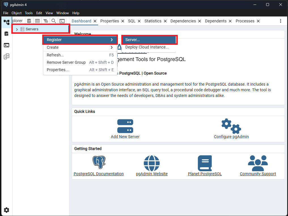Close the Processes tab

point(258,21)
